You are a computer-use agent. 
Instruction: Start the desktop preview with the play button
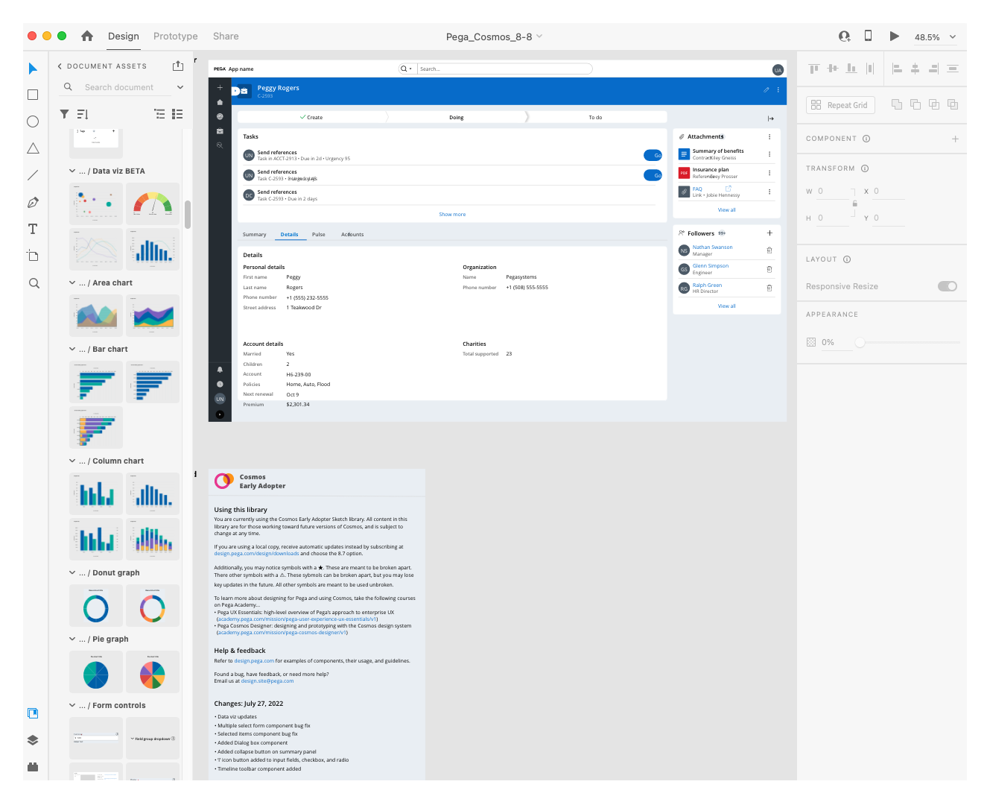point(894,36)
